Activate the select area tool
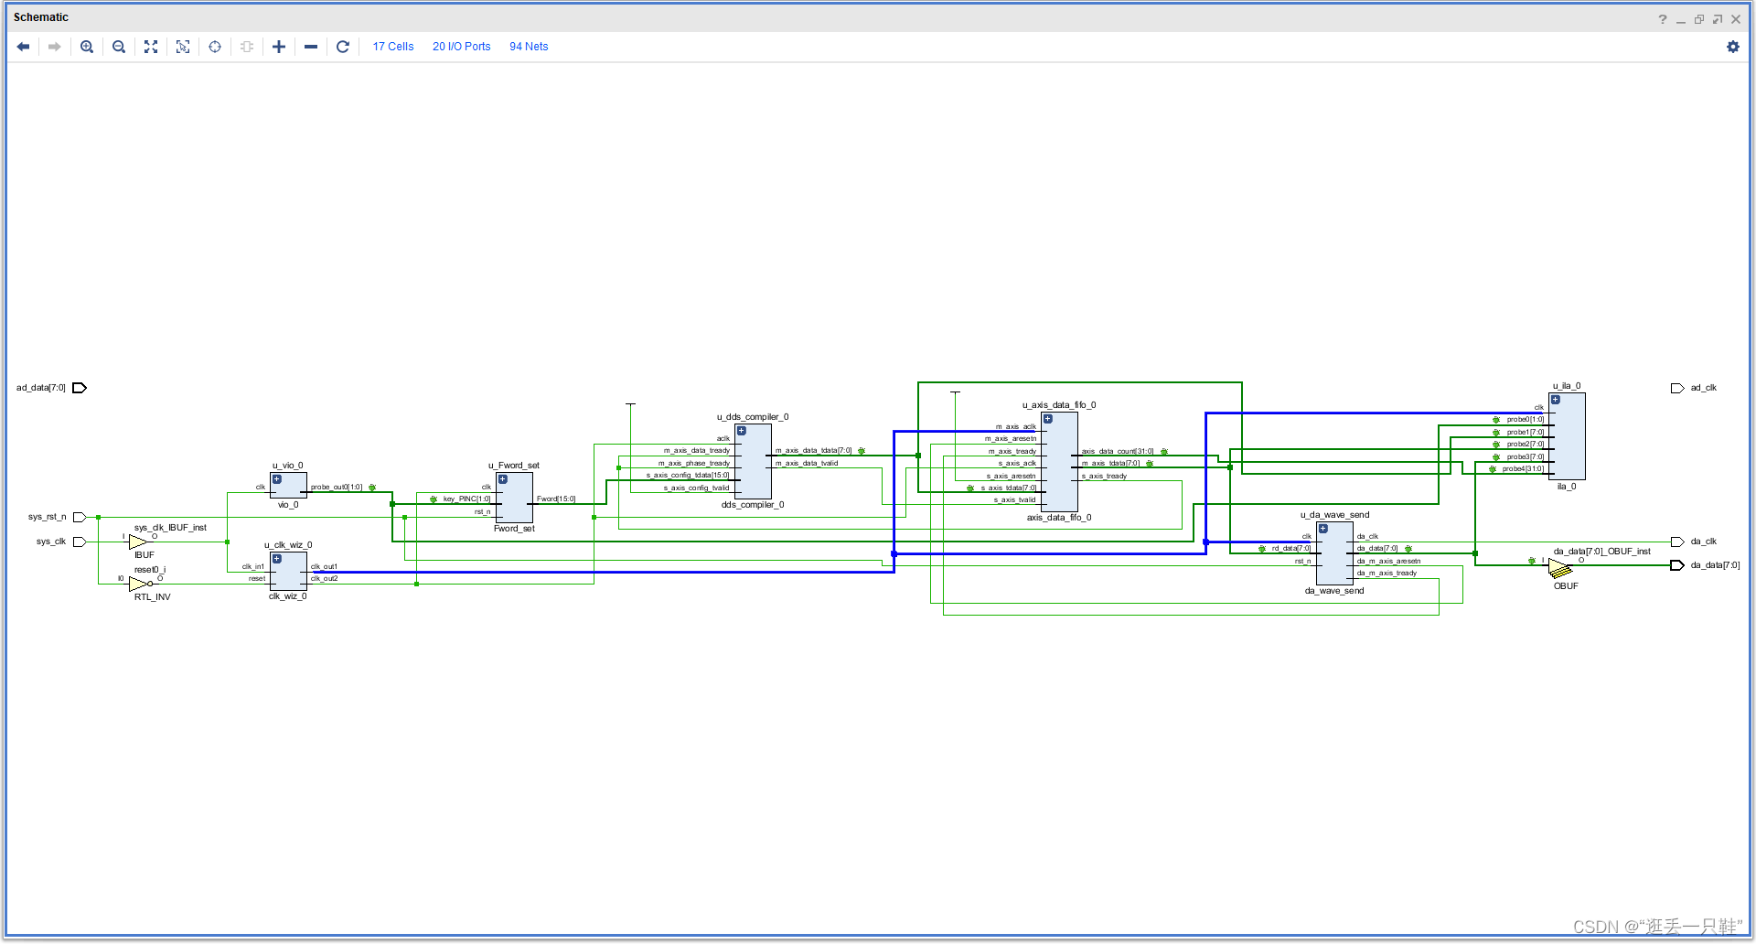Image resolution: width=1756 pixels, height=944 pixels. [183, 47]
